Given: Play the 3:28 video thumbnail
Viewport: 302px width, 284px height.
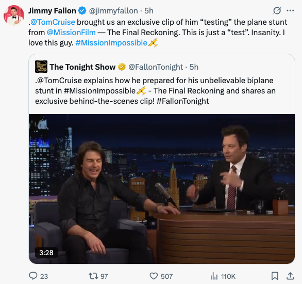Looking at the screenshot, I should (x=162, y=189).
